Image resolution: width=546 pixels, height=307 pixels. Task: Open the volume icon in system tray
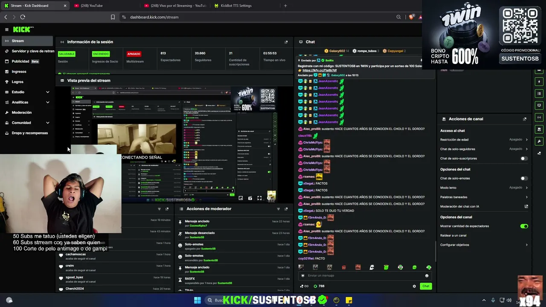(509, 300)
